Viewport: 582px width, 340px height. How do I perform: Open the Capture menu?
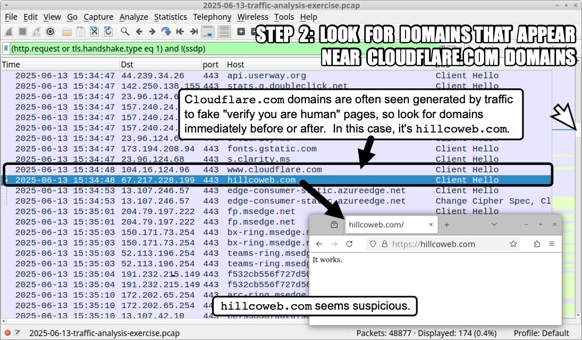(98, 17)
